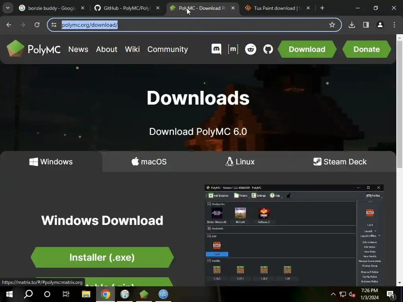Open the taskbar clock 7:26 PM
Viewport: 403px width, 302px height.
click(370, 294)
